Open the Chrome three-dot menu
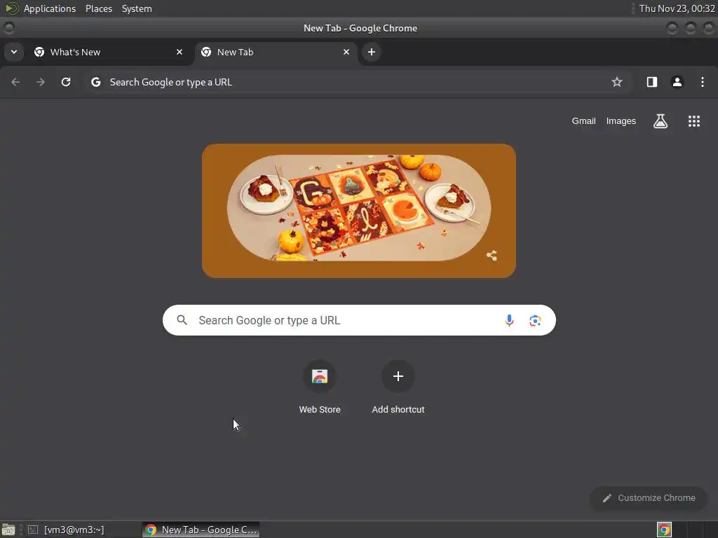Image resolution: width=718 pixels, height=538 pixels. point(703,82)
